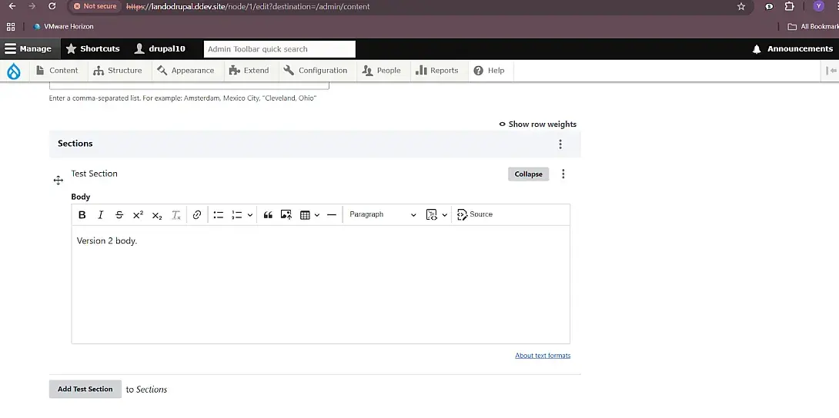
Task: Open browser profile avatar Y
Action: (x=819, y=6)
